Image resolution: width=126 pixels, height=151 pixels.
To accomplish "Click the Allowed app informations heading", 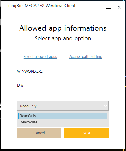I will pyautogui.click(x=63, y=28).
